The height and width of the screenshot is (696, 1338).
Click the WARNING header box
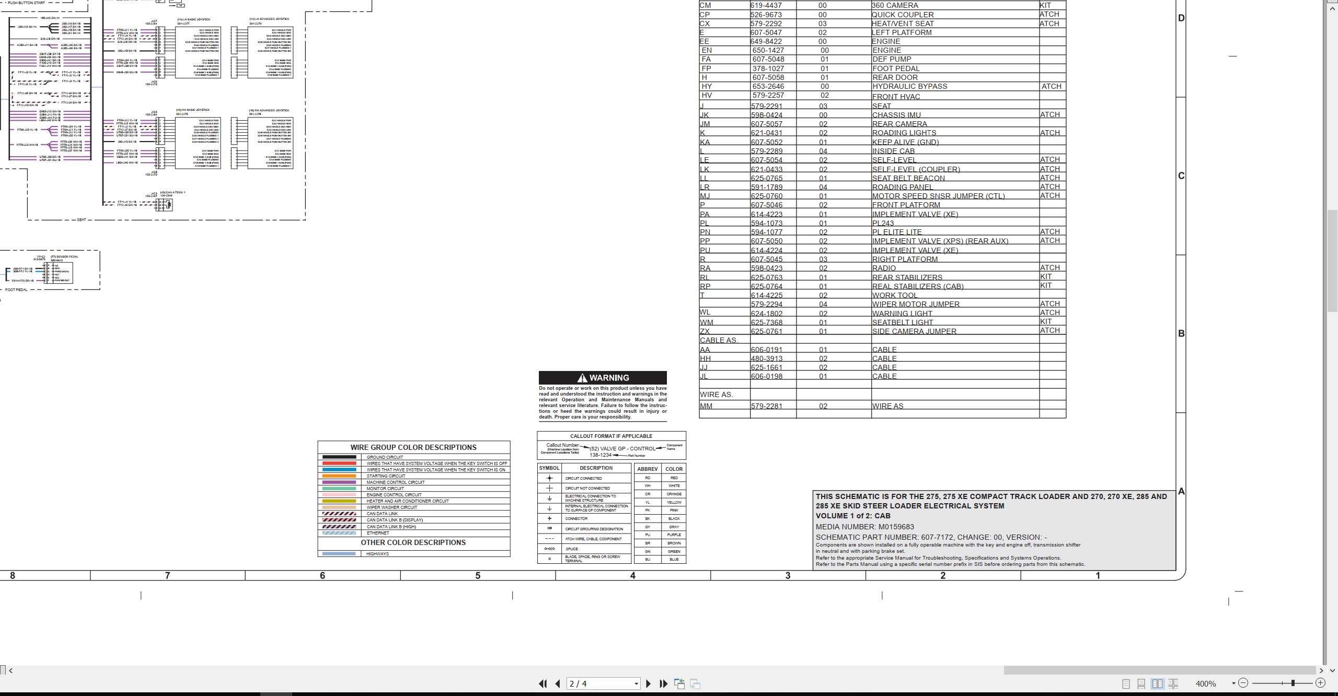point(603,378)
